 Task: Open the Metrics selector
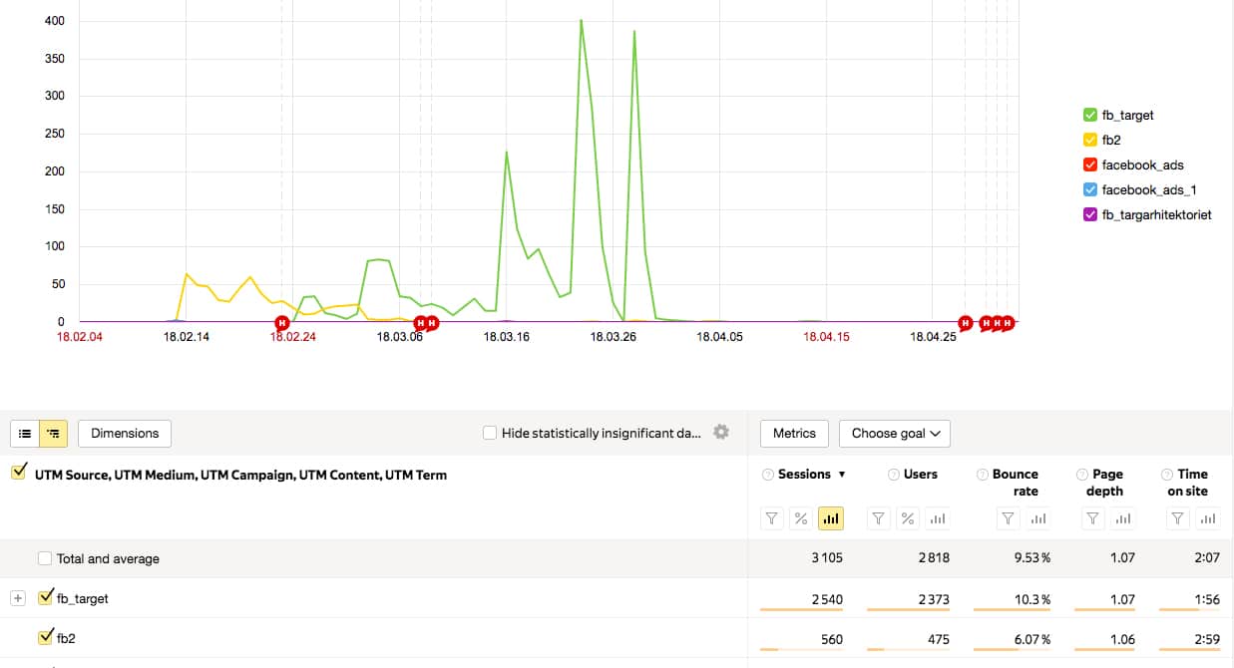pyautogui.click(x=794, y=434)
